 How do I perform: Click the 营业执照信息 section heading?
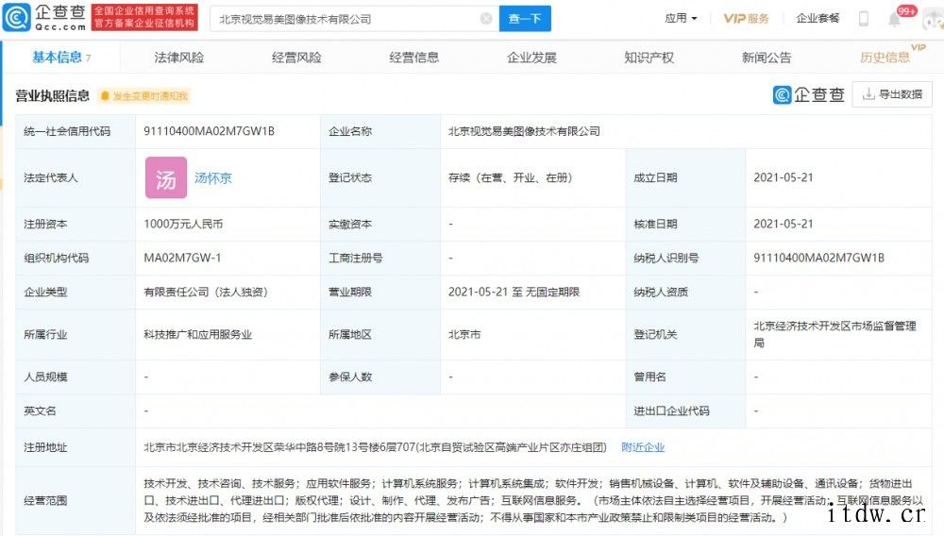52,95
